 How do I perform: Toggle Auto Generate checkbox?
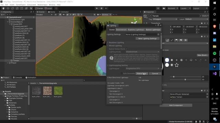pos(121,73)
